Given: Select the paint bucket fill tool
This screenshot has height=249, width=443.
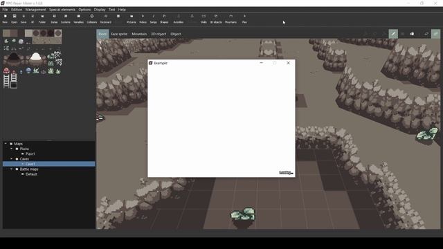Looking at the screenshot, I should point(413,34).
